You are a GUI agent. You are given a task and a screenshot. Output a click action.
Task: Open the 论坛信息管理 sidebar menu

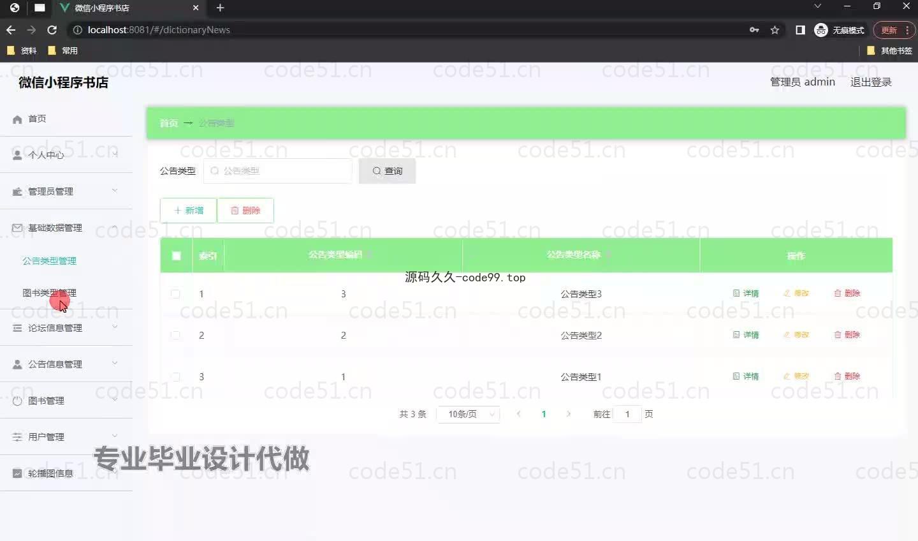pyautogui.click(x=66, y=327)
